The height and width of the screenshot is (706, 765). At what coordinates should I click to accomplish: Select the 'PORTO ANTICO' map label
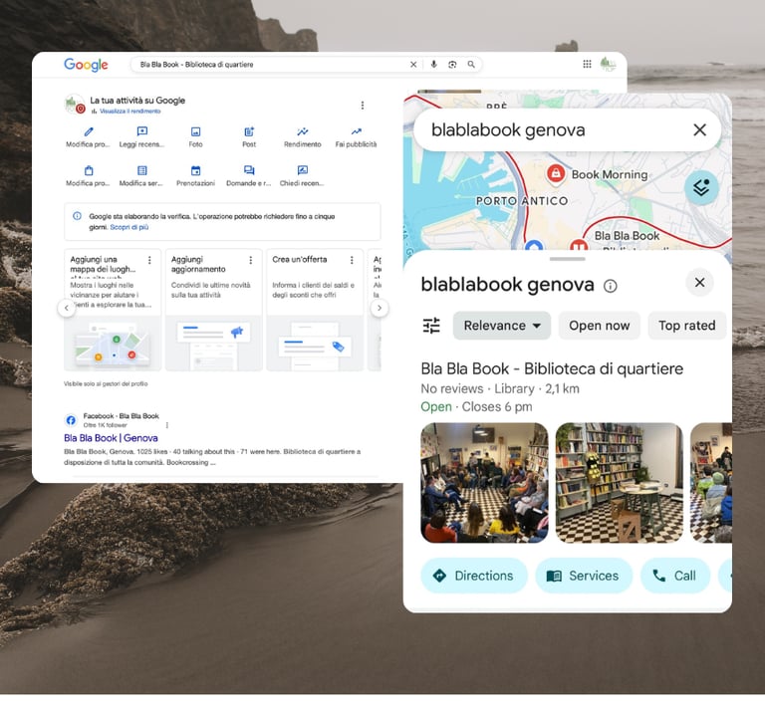point(522,201)
